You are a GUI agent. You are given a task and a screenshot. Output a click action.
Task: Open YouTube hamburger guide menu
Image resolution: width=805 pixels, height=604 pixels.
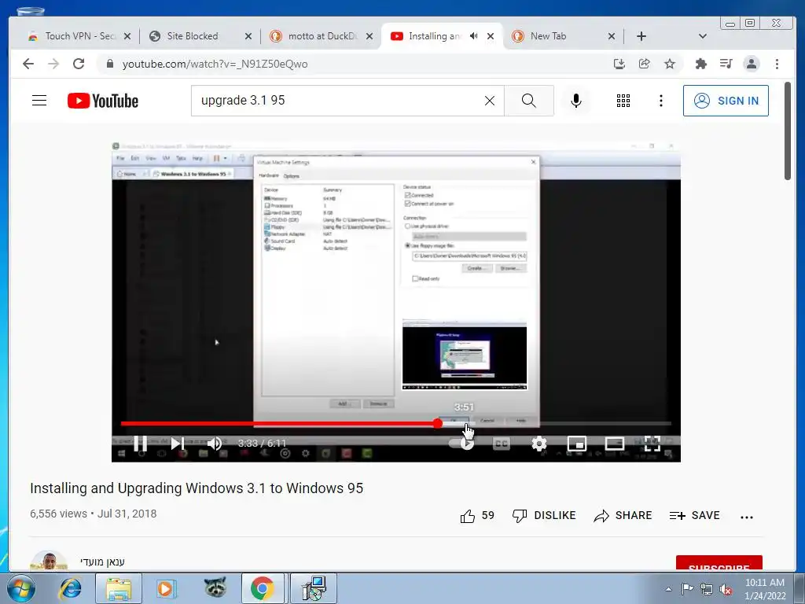tap(39, 100)
